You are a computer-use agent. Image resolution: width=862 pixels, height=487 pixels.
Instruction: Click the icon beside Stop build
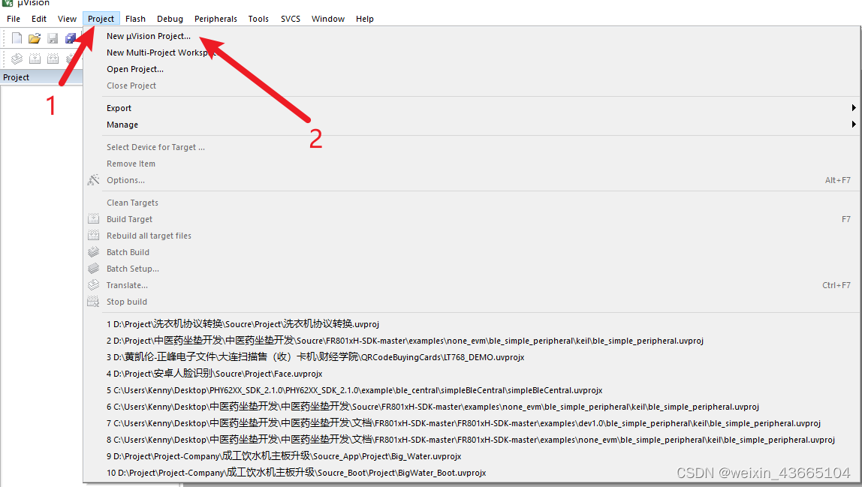93,301
